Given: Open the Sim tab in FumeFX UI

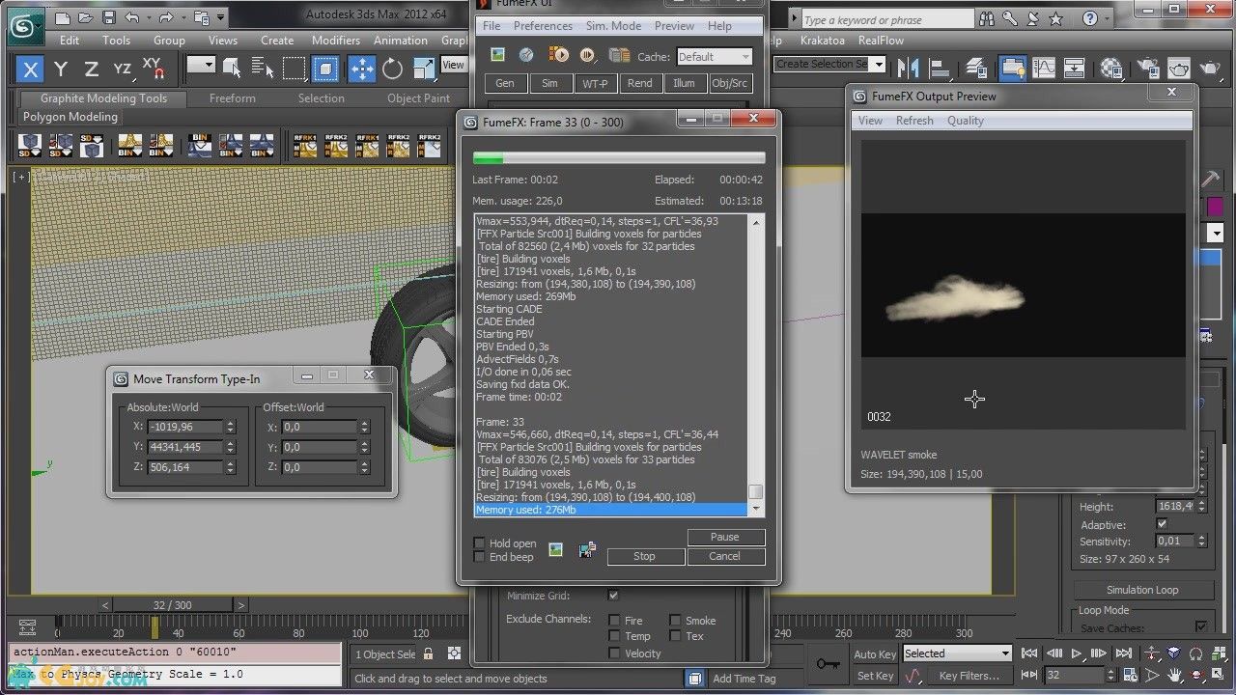Looking at the screenshot, I should pyautogui.click(x=549, y=83).
